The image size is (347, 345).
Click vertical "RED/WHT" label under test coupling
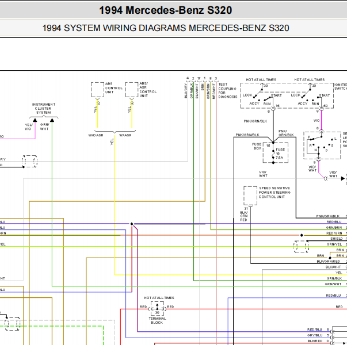tap(213, 91)
